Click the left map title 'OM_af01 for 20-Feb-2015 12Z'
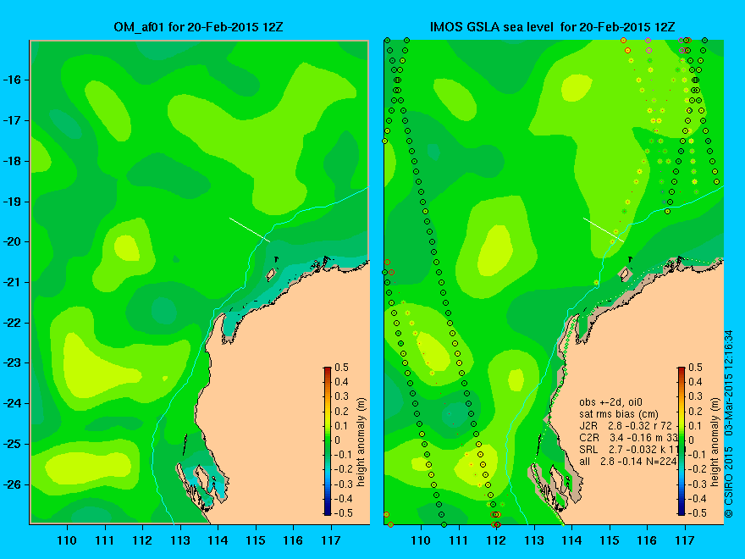This screenshot has height=559, width=745. (199, 26)
